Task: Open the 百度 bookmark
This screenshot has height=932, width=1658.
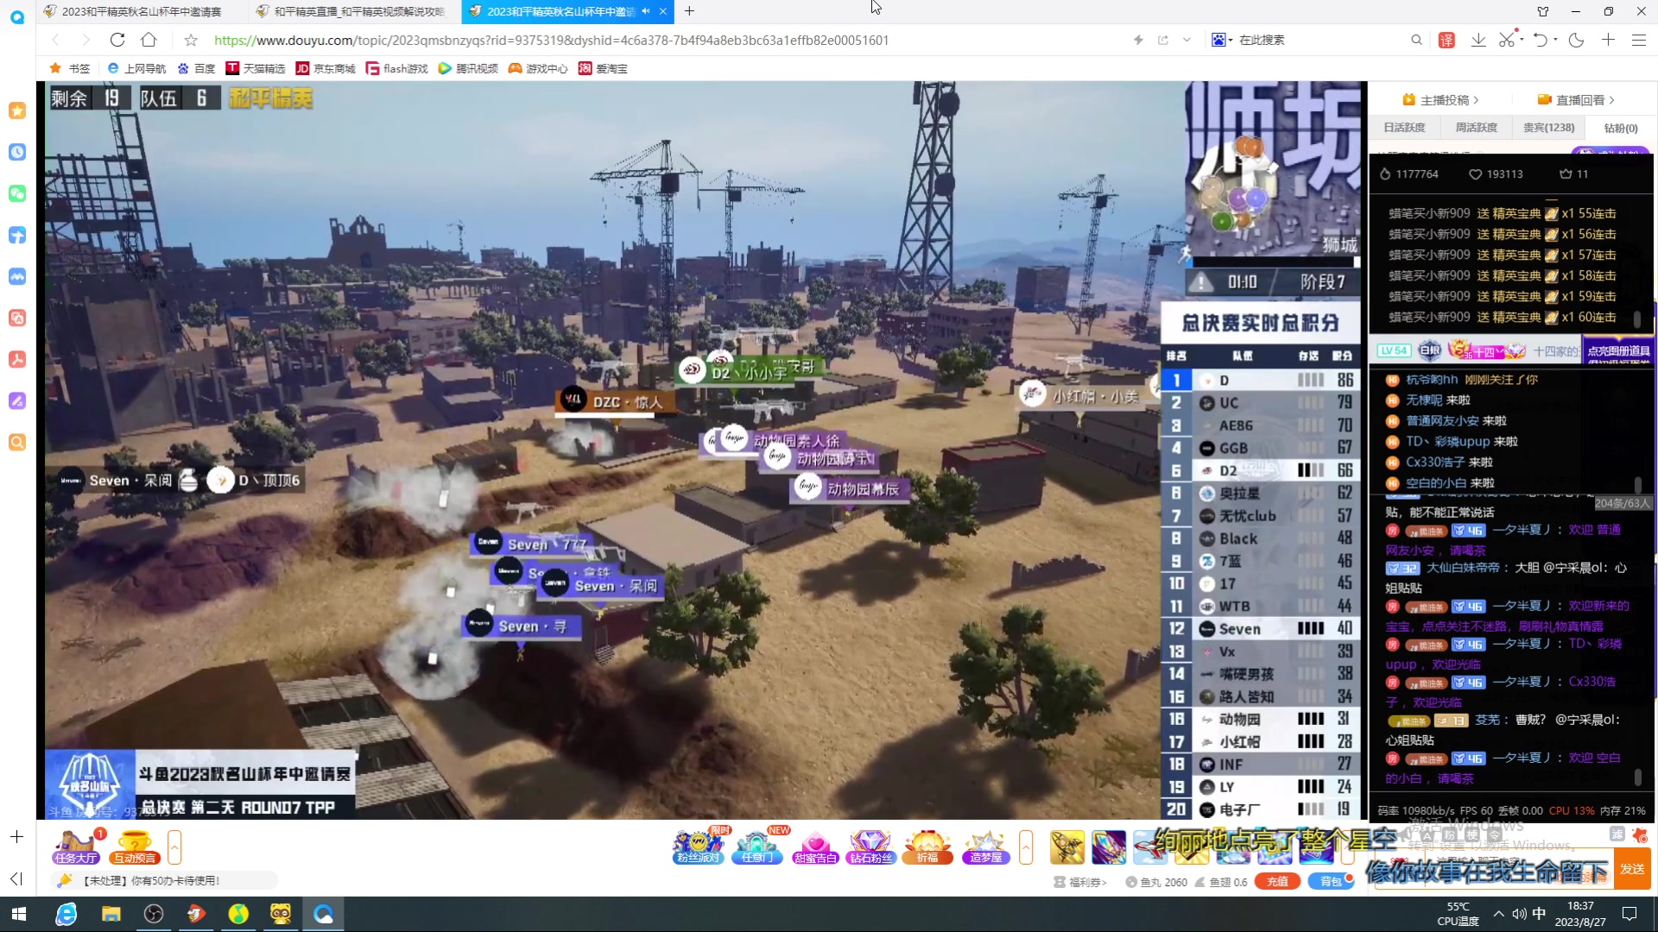Action: click(196, 68)
